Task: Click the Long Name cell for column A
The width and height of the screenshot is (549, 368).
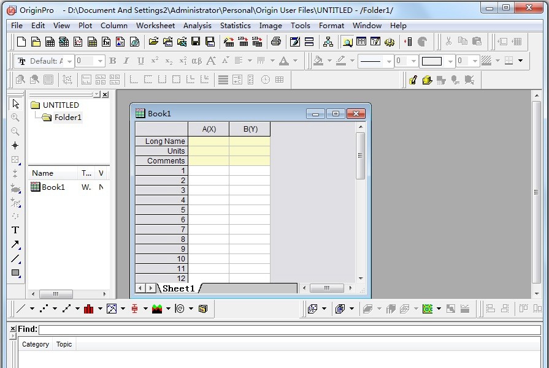Action: (x=209, y=141)
